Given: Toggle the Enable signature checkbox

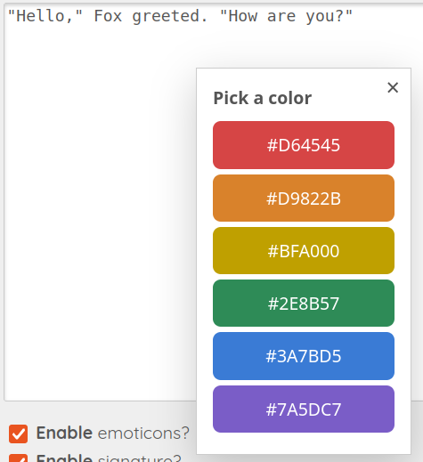Looking at the screenshot, I should (18, 458).
